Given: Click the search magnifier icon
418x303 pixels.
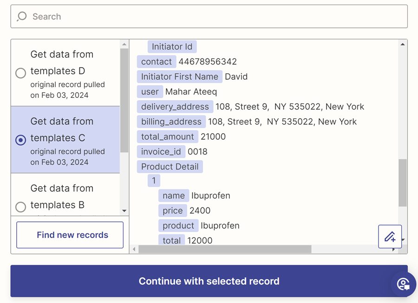Looking at the screenshot, I should click(21, 16).
